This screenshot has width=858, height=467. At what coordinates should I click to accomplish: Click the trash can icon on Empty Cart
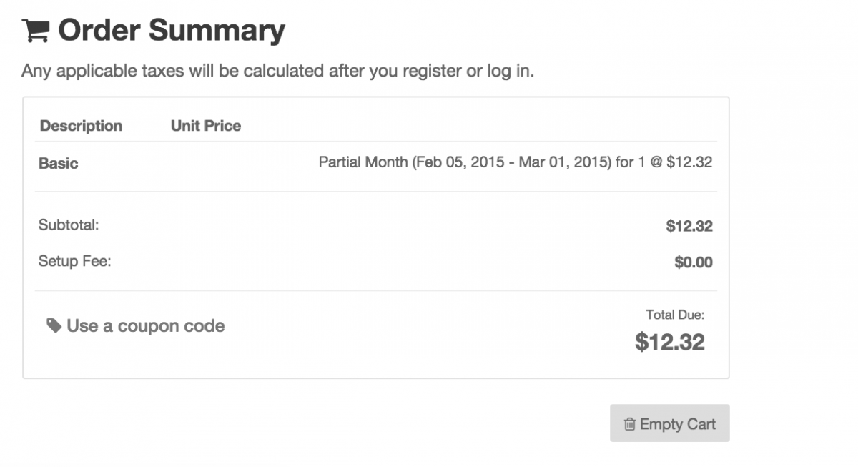(630, 424)
